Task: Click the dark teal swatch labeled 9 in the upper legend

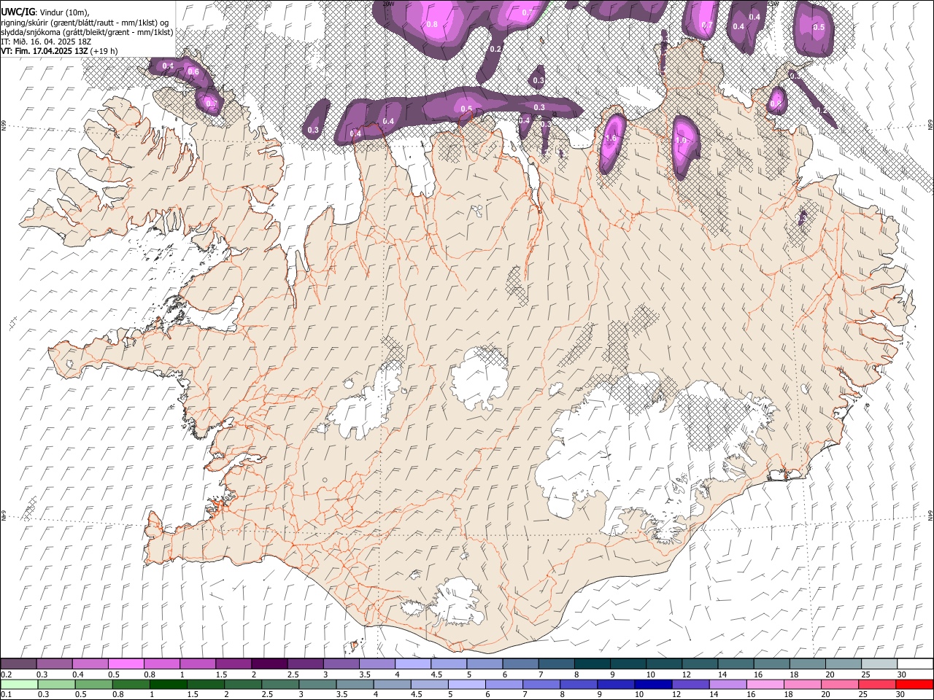Action: tap(627, 664)
